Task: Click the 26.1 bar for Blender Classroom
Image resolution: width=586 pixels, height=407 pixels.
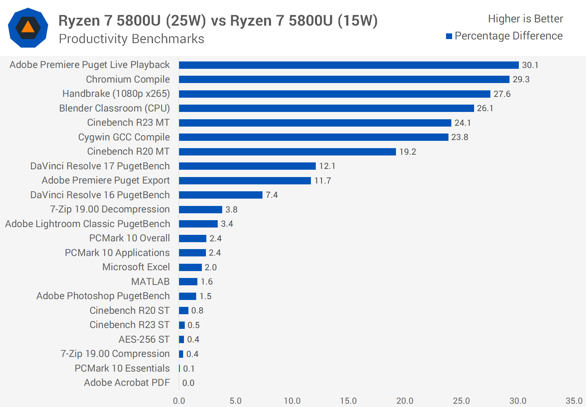Action: 326,108
